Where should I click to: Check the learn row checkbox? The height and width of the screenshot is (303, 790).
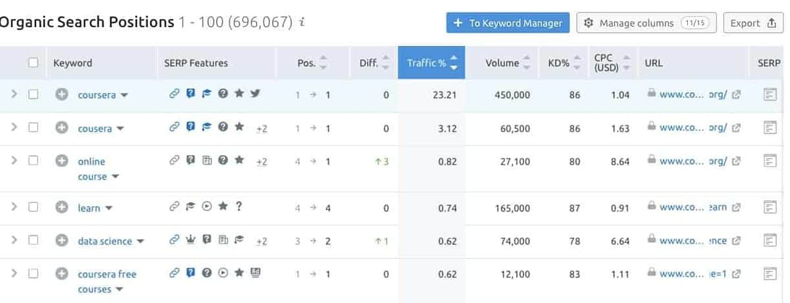coord(33,207)
